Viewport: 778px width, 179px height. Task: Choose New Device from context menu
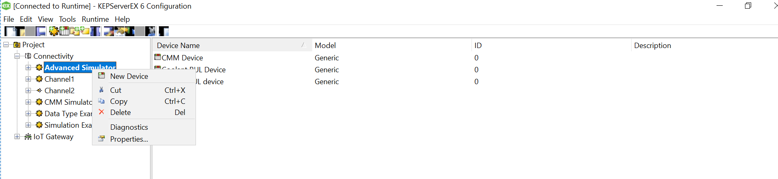pyautogui.click(x=129, y=76)
